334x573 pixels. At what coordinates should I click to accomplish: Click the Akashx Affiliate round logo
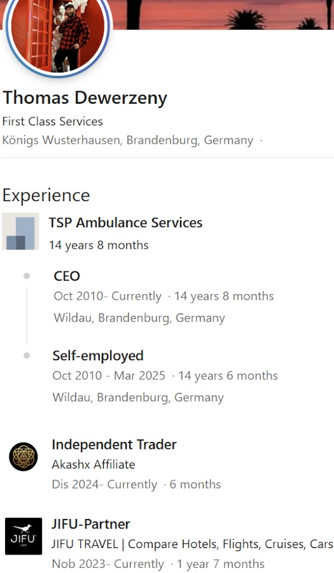(24, 456)
